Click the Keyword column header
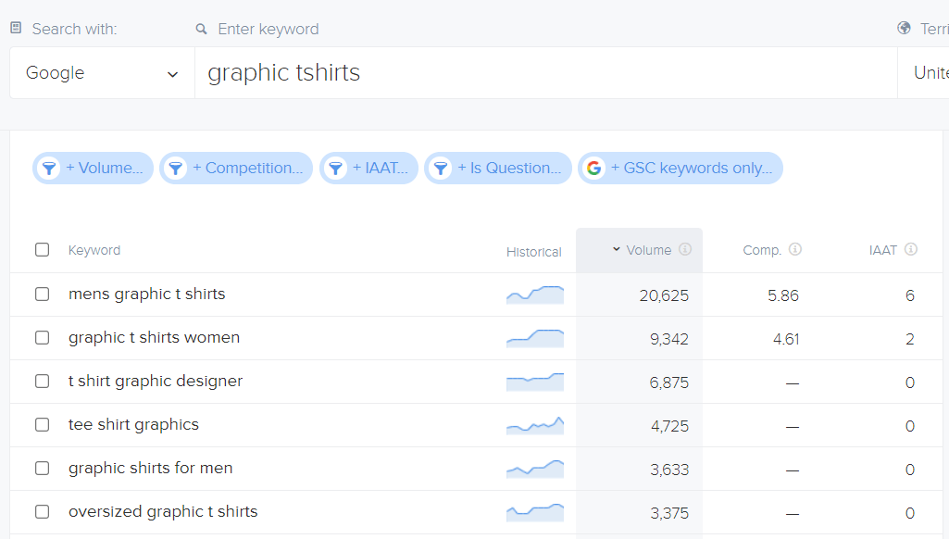The height and width of the screenshot is (539, 949). pos(94,250)
